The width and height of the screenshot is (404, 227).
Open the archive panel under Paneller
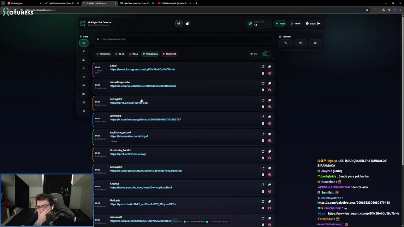[x=315, y=43]
